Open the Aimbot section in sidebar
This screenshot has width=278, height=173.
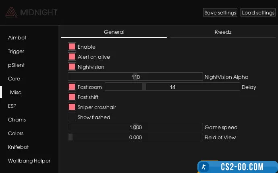click(17, 37)
